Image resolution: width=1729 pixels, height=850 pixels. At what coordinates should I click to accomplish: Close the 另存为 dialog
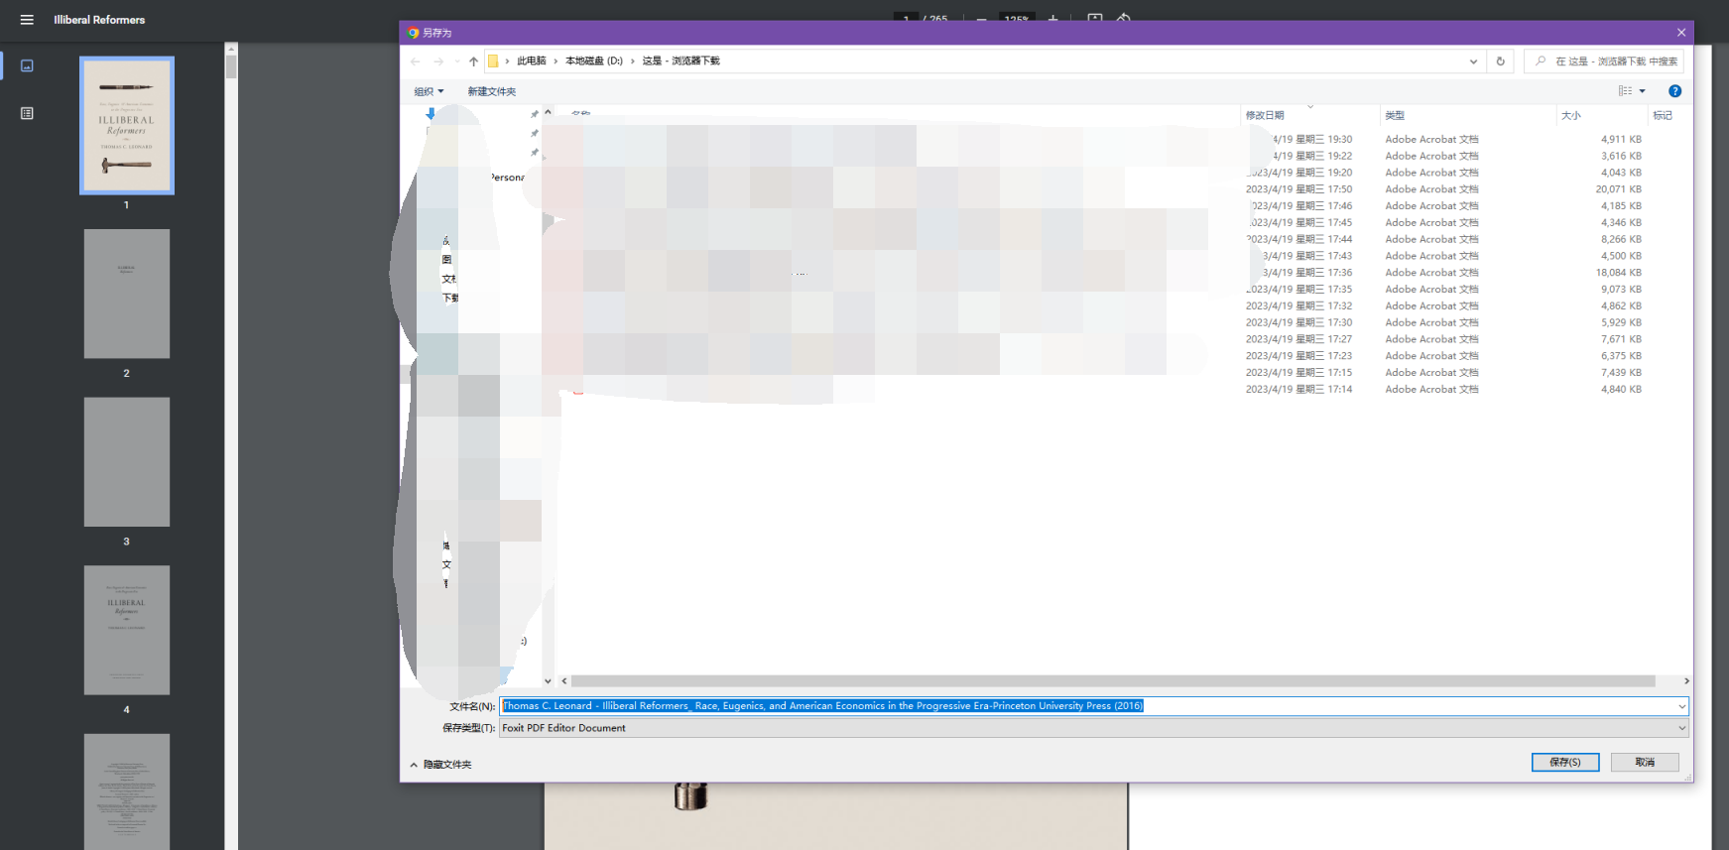[1680, 33]
